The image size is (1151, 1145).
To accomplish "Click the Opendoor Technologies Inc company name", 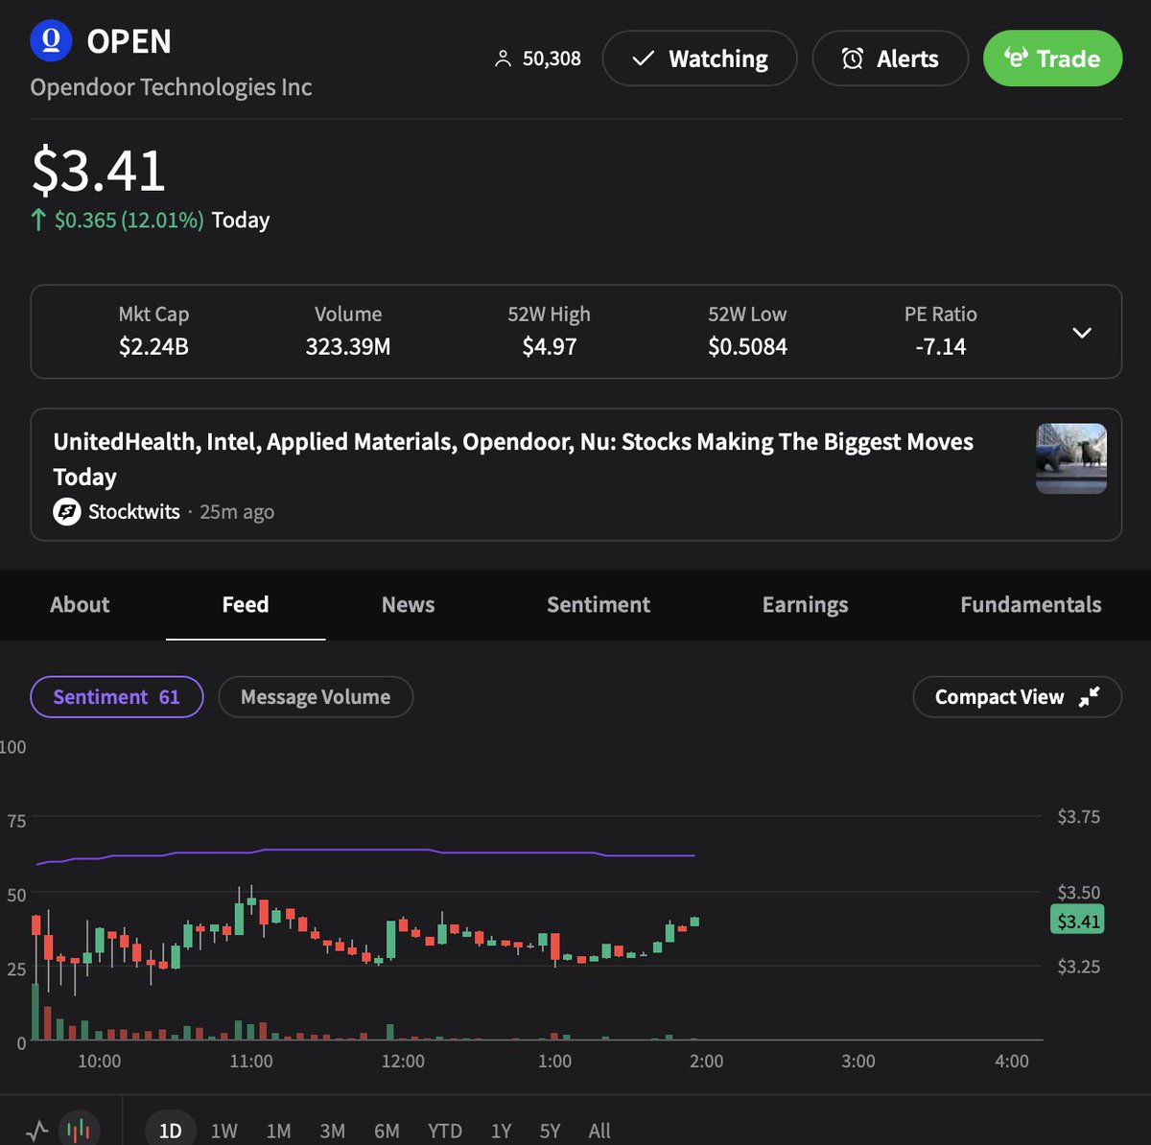I will pos(171,87).
